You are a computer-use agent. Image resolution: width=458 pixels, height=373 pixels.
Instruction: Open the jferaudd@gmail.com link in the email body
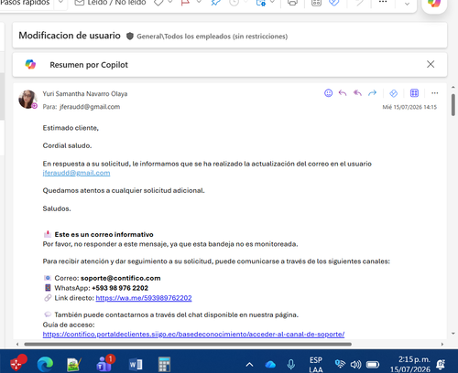(76, 173)
